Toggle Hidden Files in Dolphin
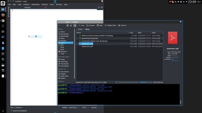This screenshot has height=113, width=202. point(110,25)
